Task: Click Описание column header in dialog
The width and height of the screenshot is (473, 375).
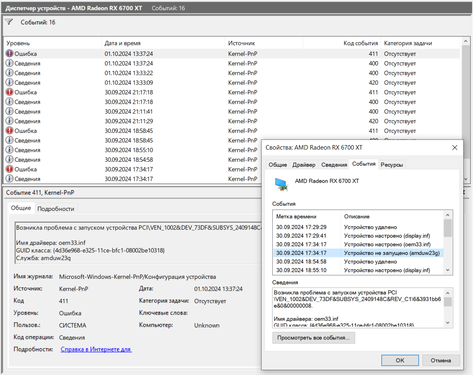Action: click(392, 216)
